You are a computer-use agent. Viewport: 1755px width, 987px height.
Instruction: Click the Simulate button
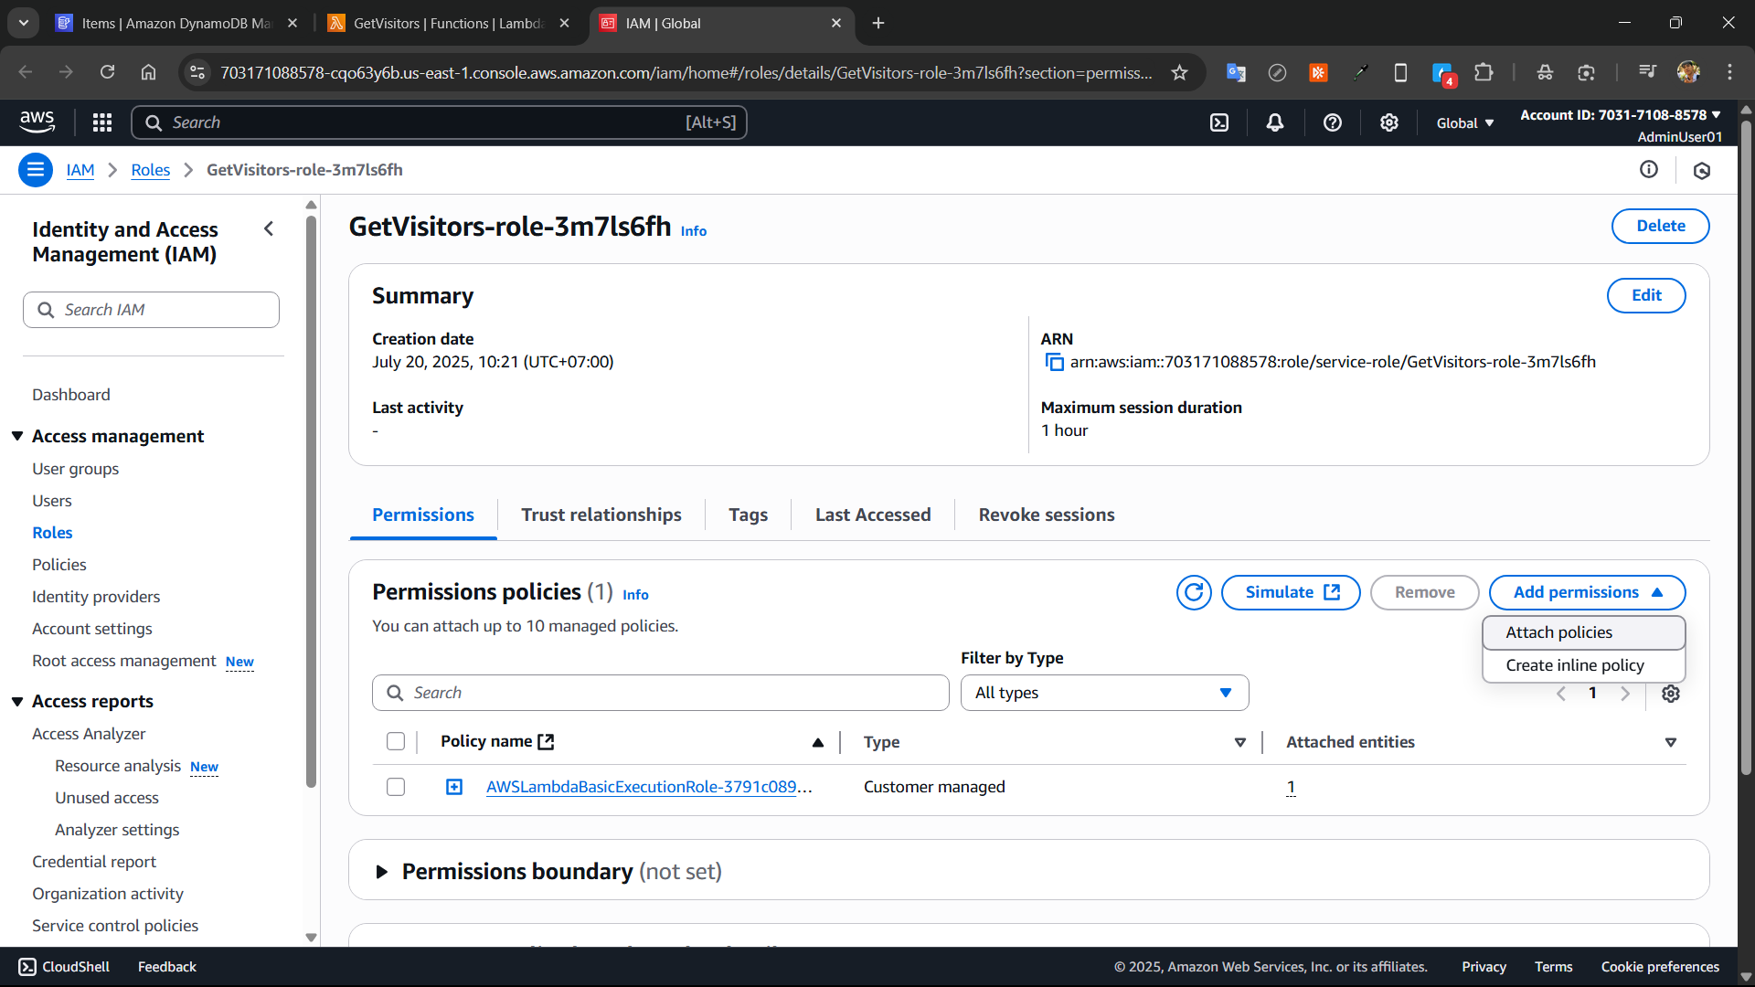1291,592
